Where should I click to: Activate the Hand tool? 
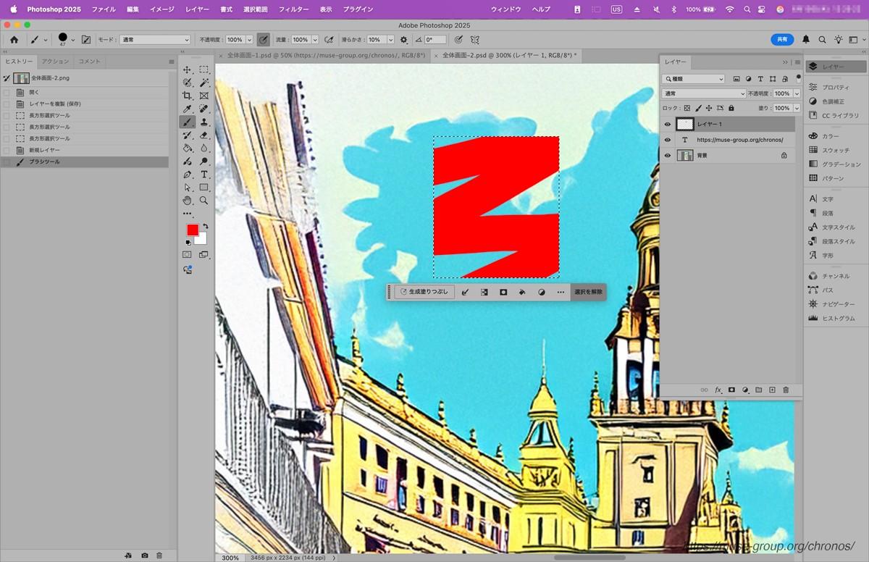pos(188,201)
